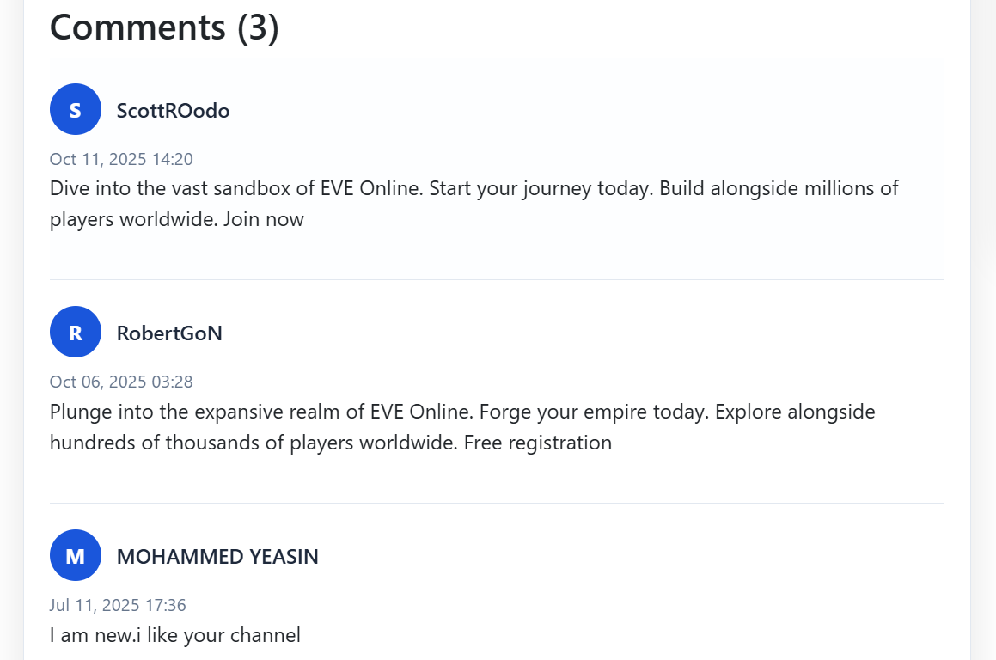Click the Oct 11, 2025 14:20 timestamp

coord(121,159)
